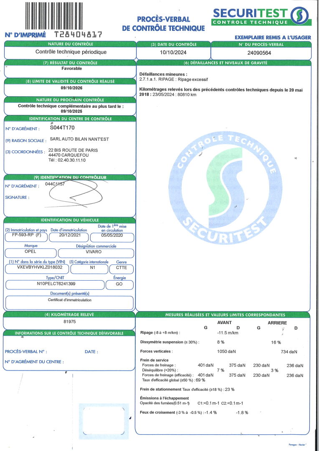Image resolution: width=319 pixels, height=451 pixels.
Task: Click the Émissions à l'échappement heading
Action: [165, 398]
